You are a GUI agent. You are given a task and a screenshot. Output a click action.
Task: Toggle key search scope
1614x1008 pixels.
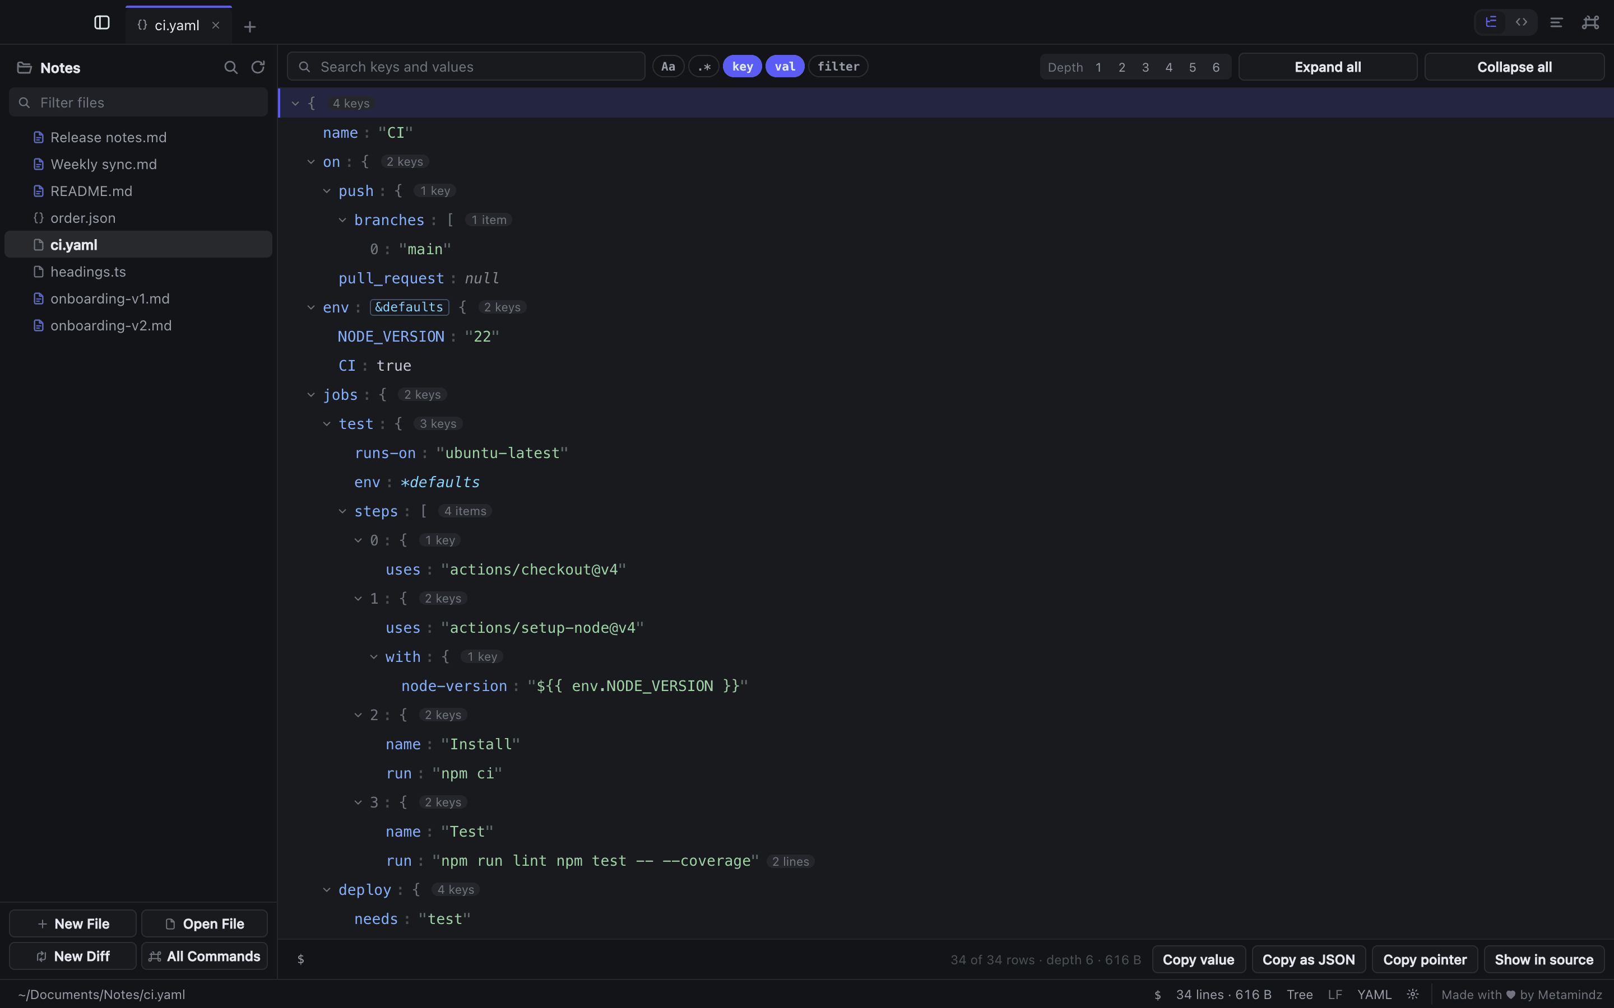click(743, 67)
